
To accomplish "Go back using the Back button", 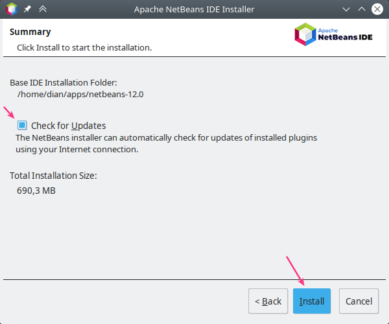I will [x=268, y=301].
